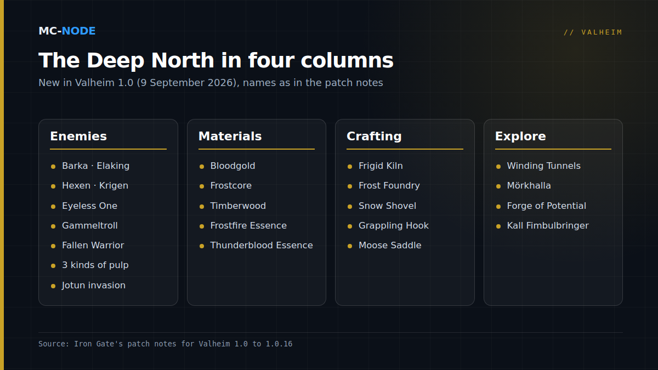Click the MC-NODE logo text
This screenshot has height=370, width=658.
point(67,31)
